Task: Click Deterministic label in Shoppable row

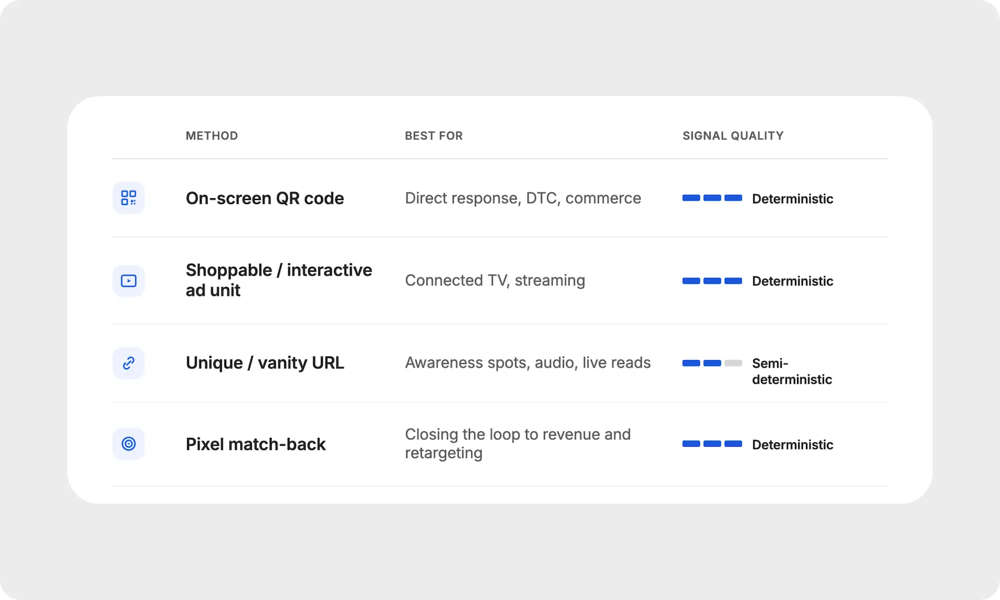Action: pyautogui.click(x=793, y=281)
